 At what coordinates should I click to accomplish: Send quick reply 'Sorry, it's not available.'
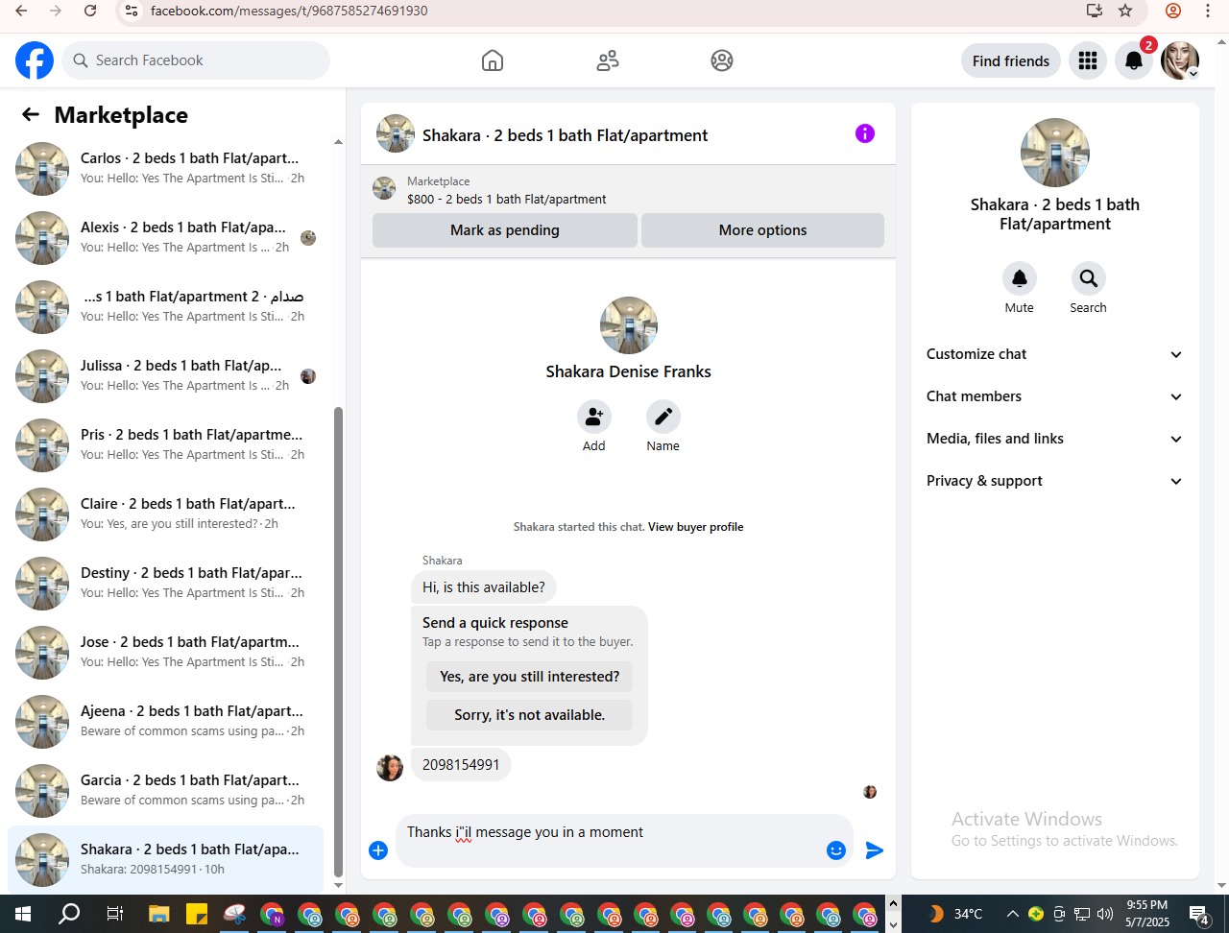click(530, 715)
